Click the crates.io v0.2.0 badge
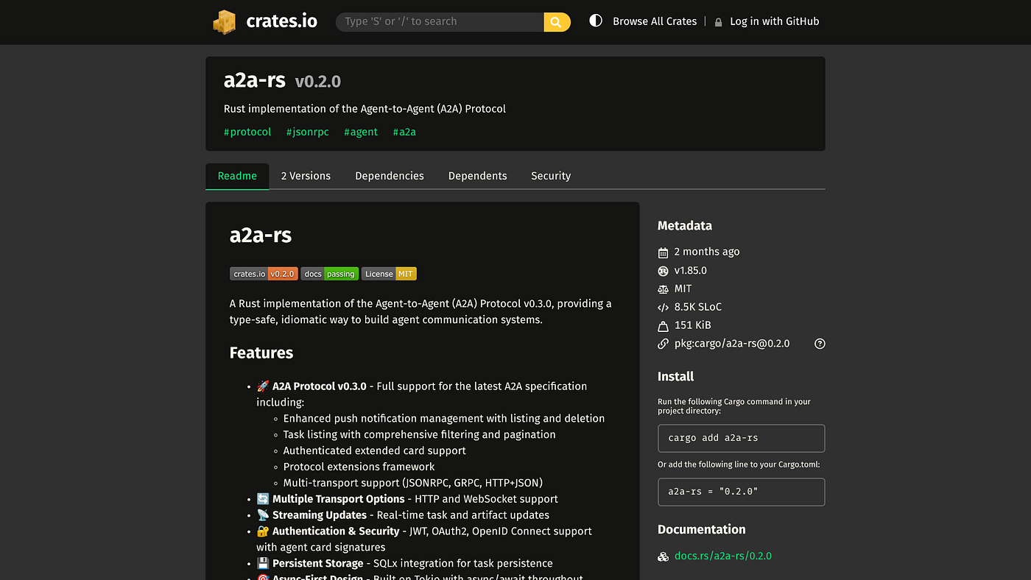Viewport: 1031px width, 580px height. click(264, 274)
